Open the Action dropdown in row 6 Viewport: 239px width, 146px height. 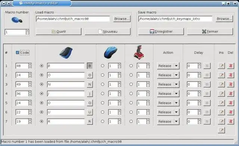[168, 112]
